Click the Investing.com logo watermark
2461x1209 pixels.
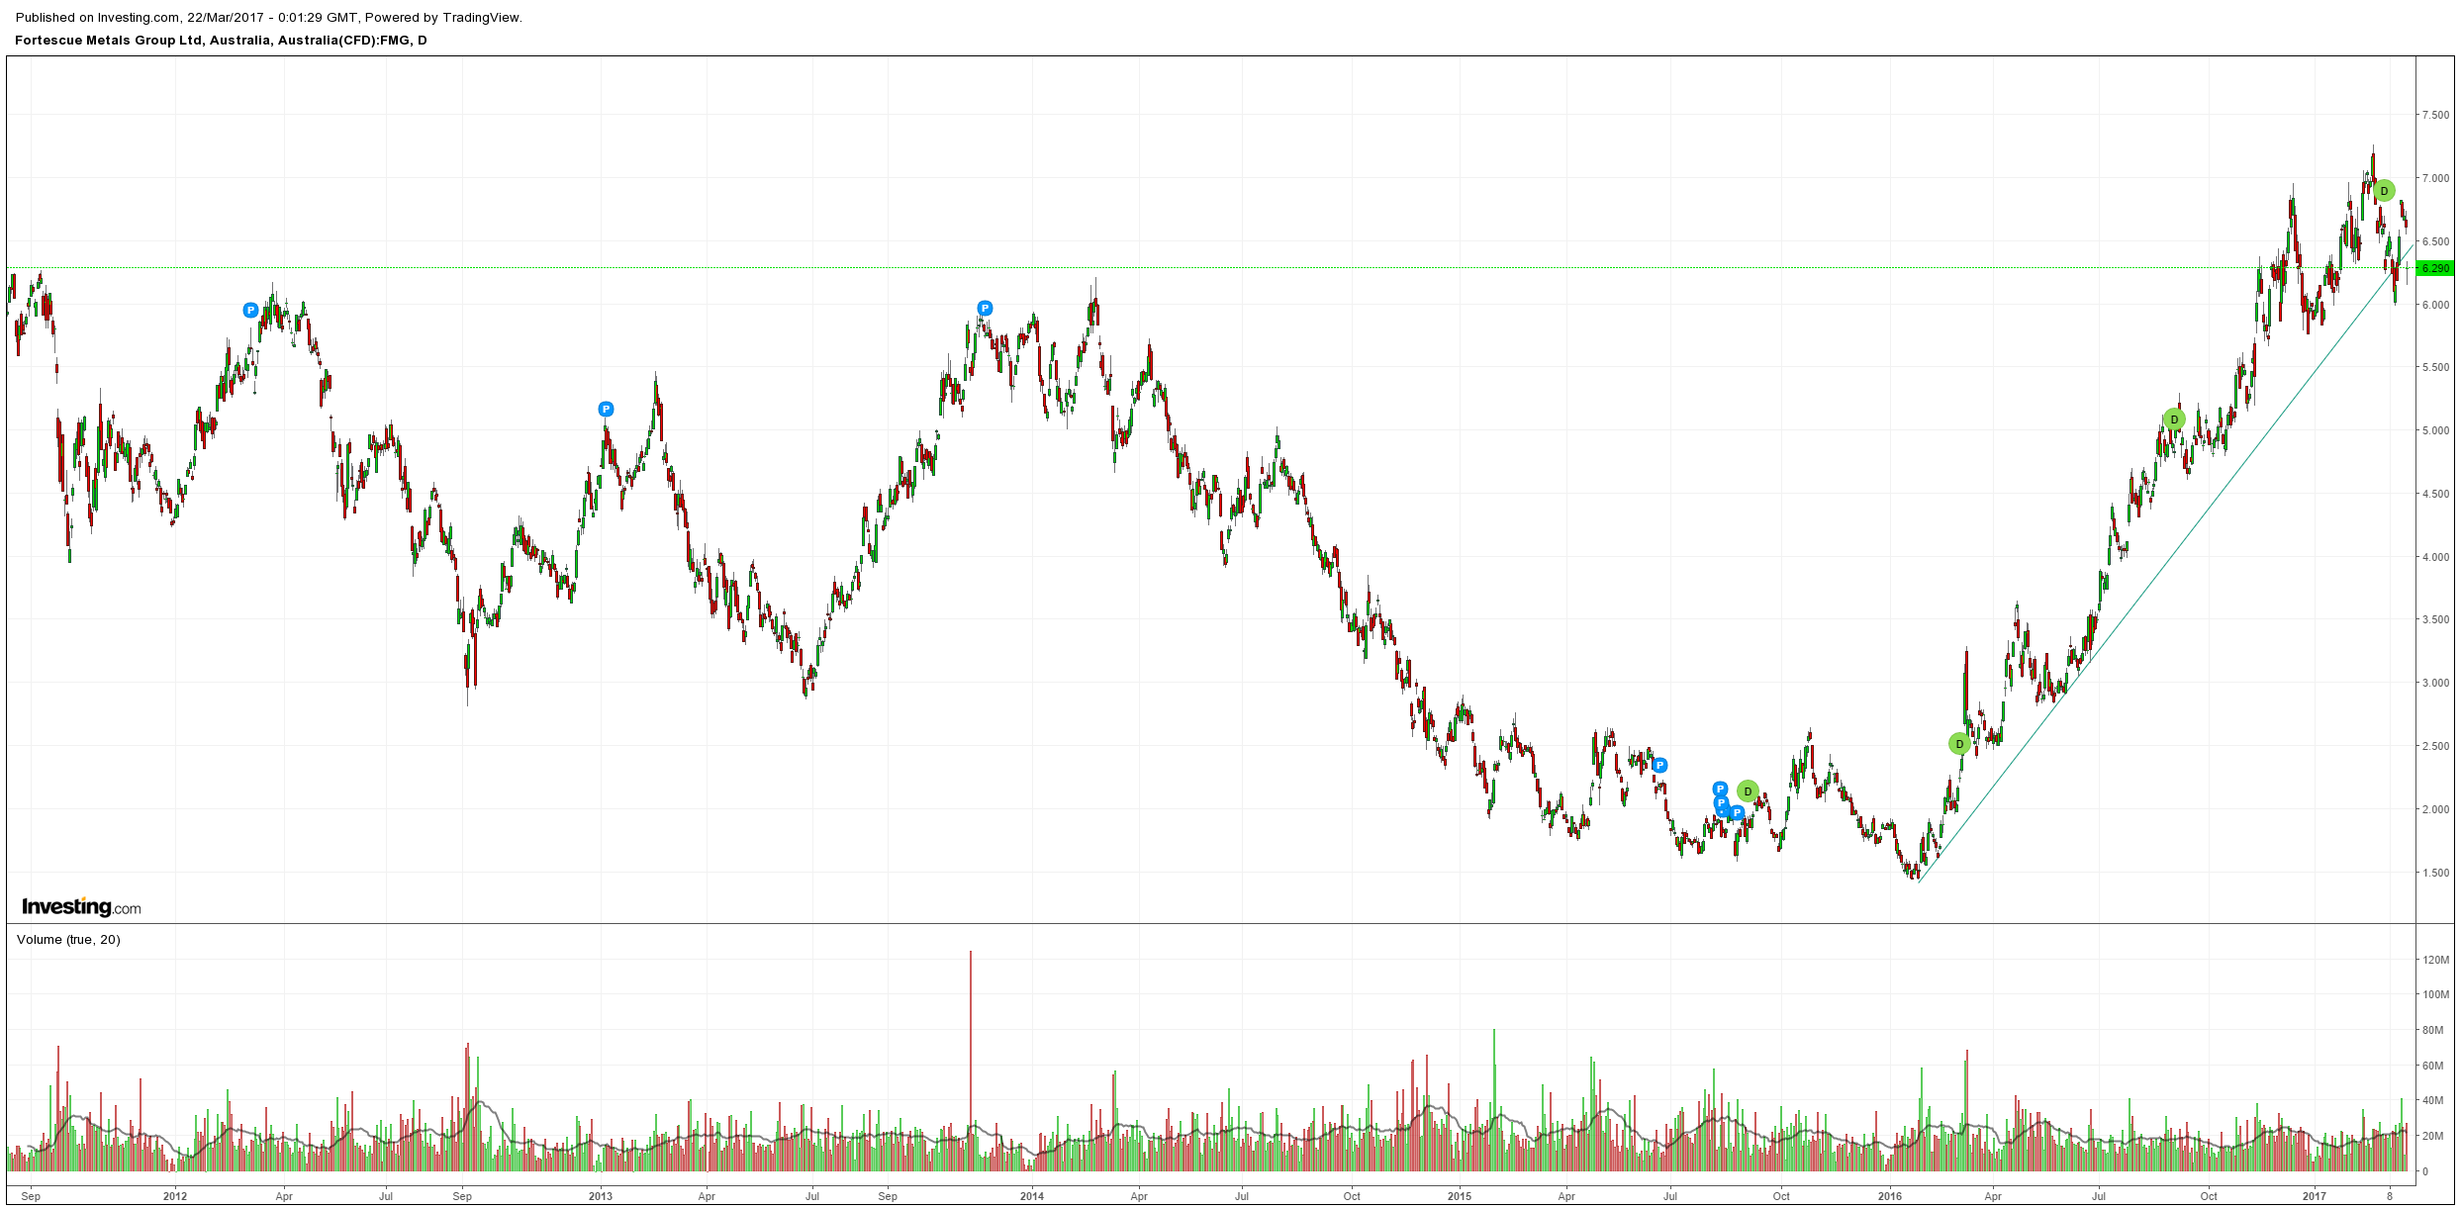tap(81, 907)
